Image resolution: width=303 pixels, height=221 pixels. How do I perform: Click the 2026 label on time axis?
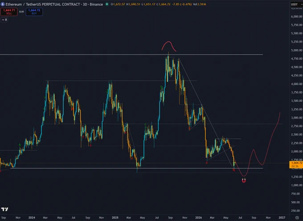pyautogui.click(x=198, y=218)
